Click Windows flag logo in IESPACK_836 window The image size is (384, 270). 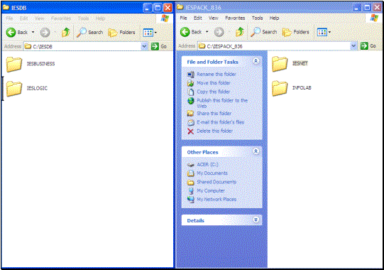[374, 18]
